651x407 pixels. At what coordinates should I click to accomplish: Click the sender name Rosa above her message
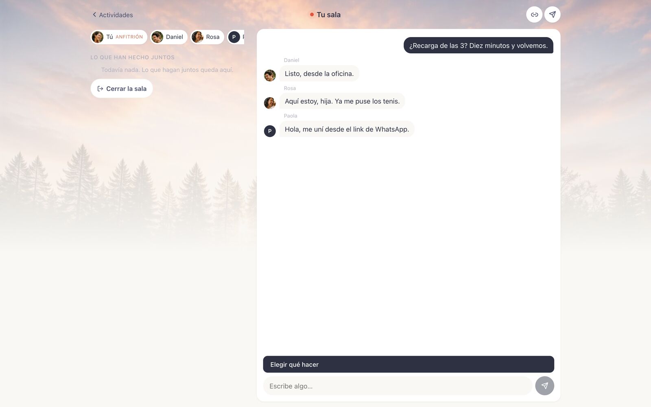(290, 88)
